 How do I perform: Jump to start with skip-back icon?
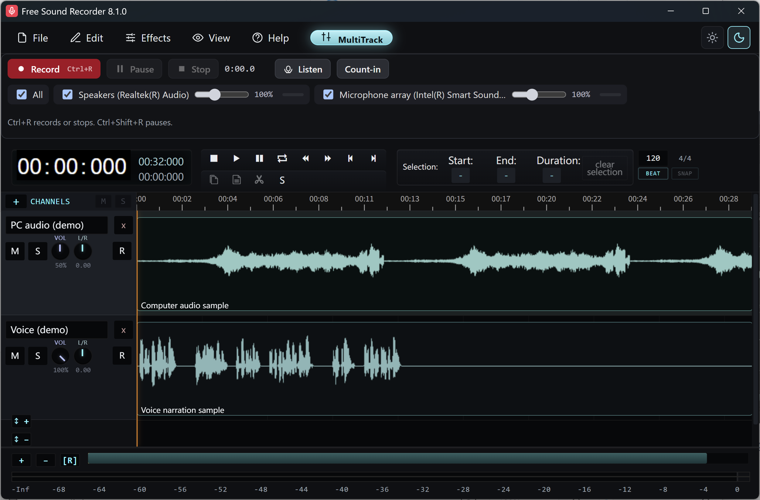(x=350, y=159)
